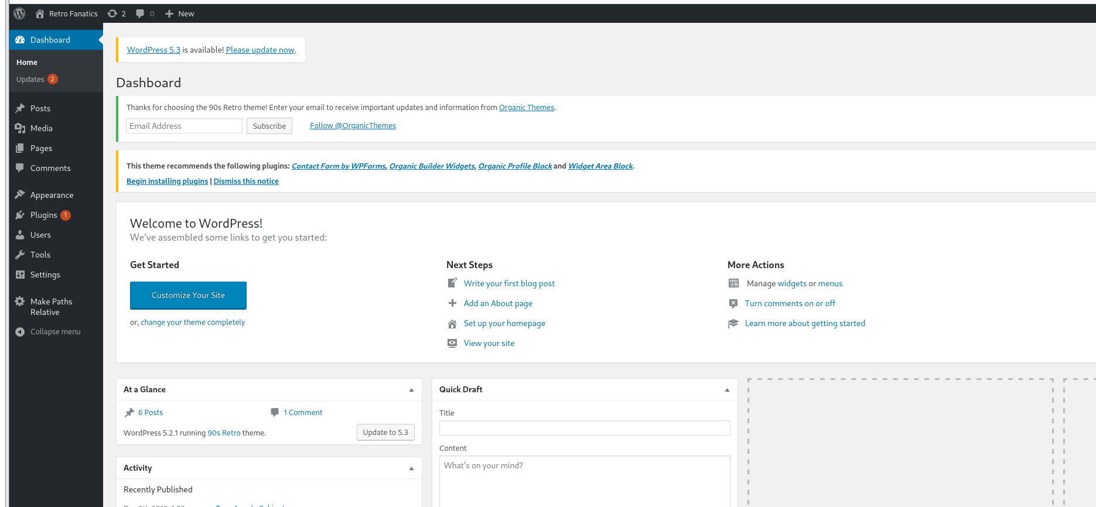Open the updates icon in admin bar

pos(112,13)
